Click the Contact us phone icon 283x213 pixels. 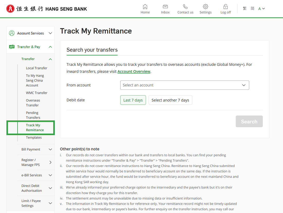click(x=185, y=7)
